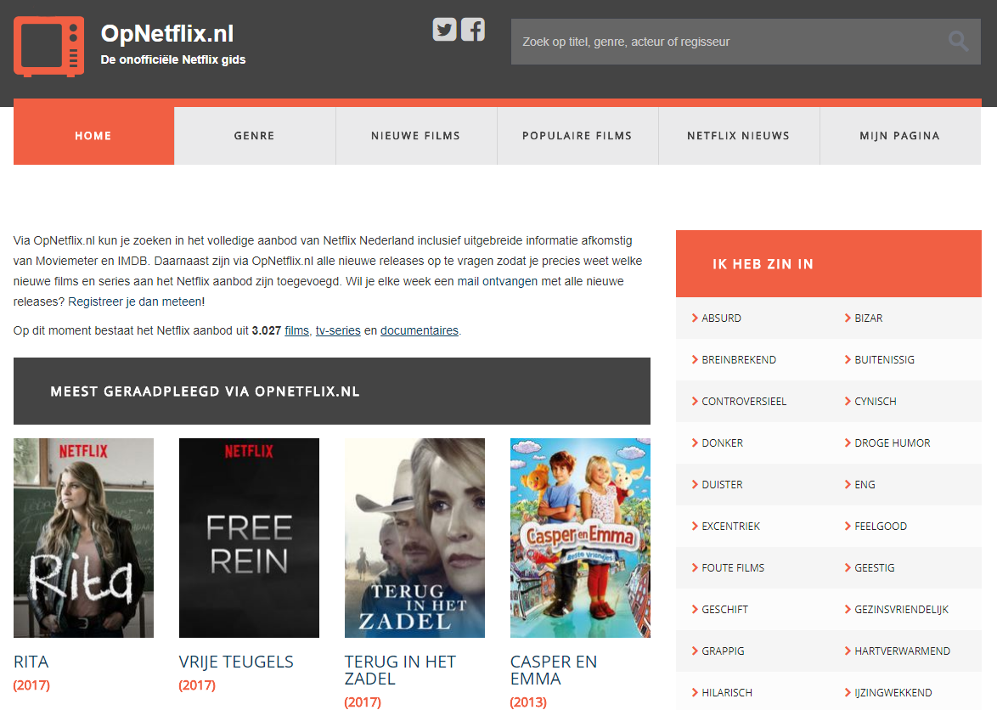Follow the 'tv-series' link

(338, 330)
